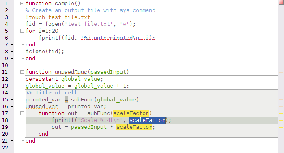Image resolution: width=284 pixels, height=153 pixels.
Task: Click 'sample()' in the first function line
Action: (x=68, y=3)
